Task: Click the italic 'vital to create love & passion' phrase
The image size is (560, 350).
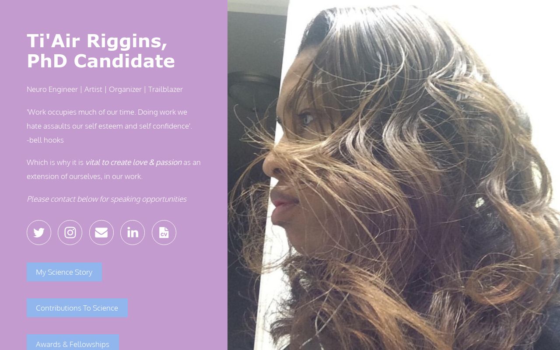Action: tap(133, 162)
